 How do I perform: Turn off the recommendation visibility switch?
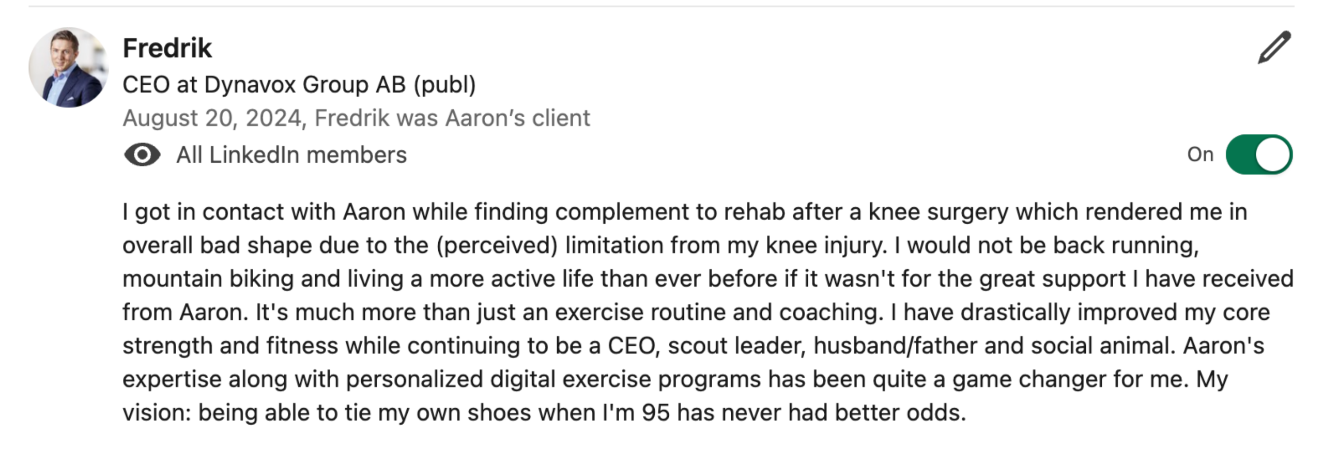click(x=1259, y=154)
